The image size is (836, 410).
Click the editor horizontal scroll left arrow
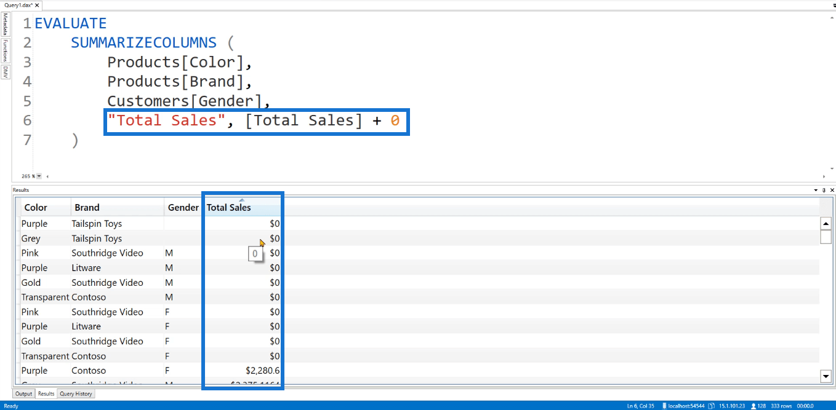[x=48, y=176]
